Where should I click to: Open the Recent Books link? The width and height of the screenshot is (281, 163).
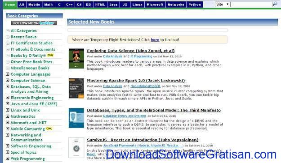click(23, 37)
